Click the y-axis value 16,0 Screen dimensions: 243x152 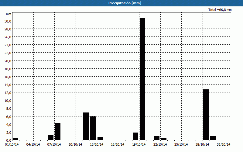click(x=8, y=77)
